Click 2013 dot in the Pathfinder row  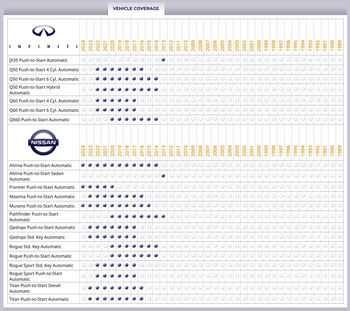tap(163, 216)
